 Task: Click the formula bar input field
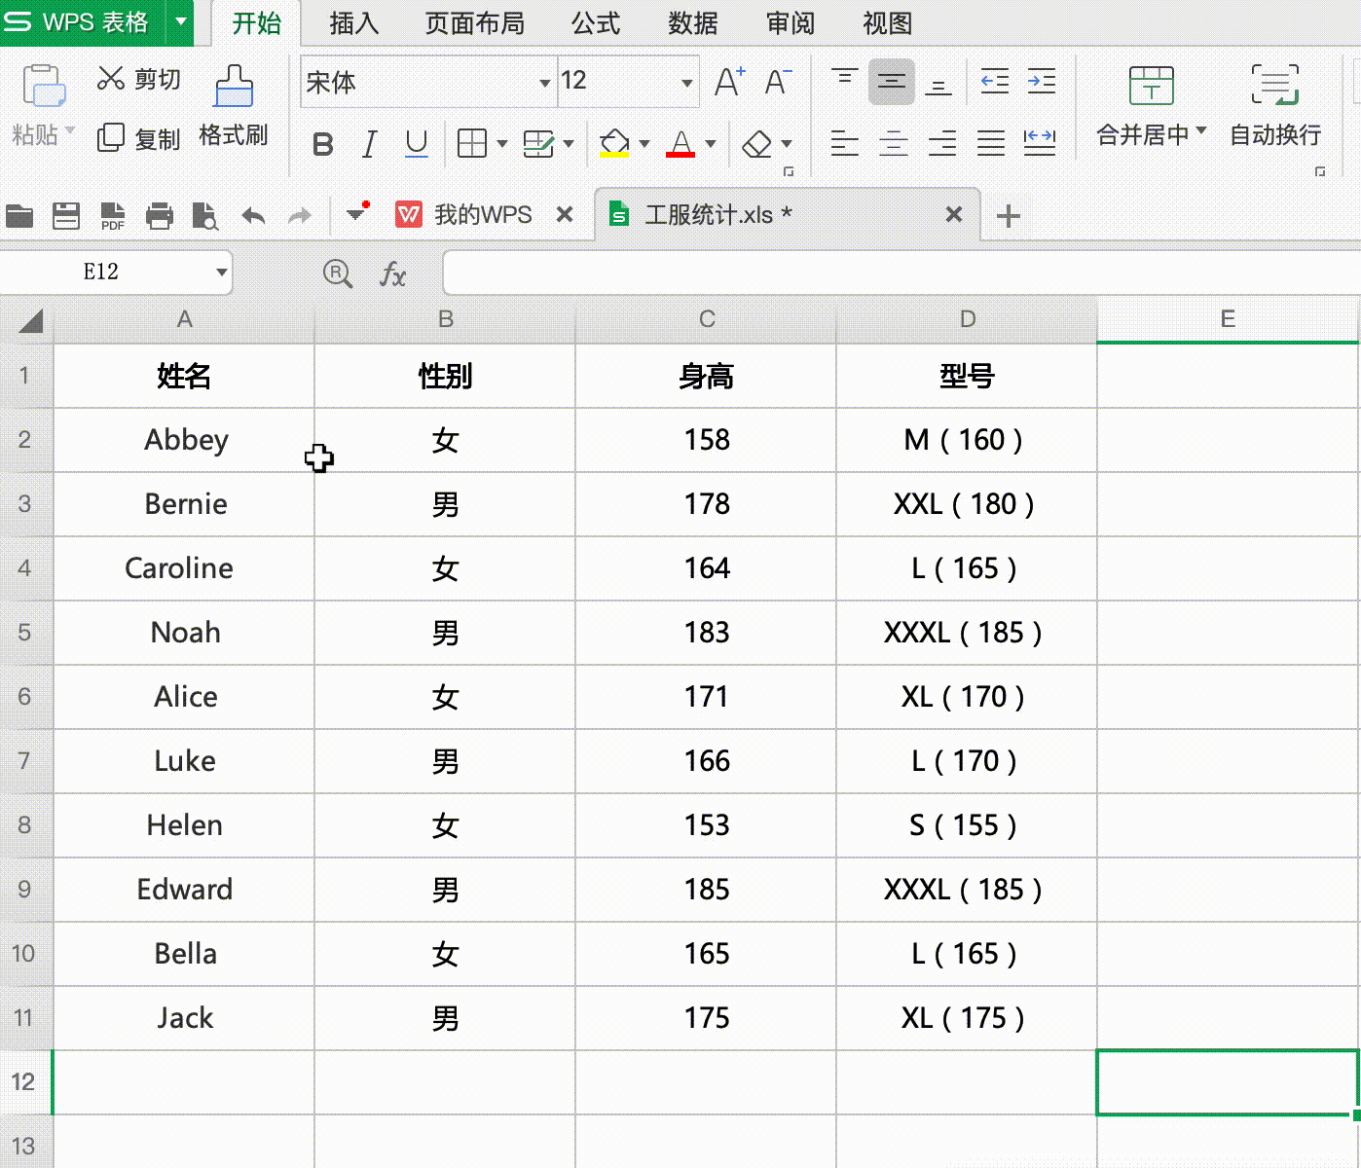point(901,273)
